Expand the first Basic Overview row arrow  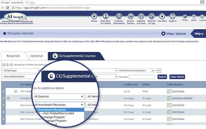pos(4,105)
